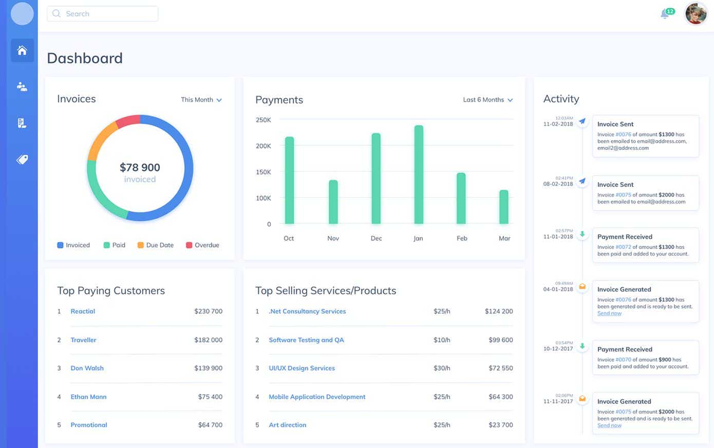Open Mobile Application Development link
Image resolution: width=714 pixels, height=448 pixels.
[317, 397]
